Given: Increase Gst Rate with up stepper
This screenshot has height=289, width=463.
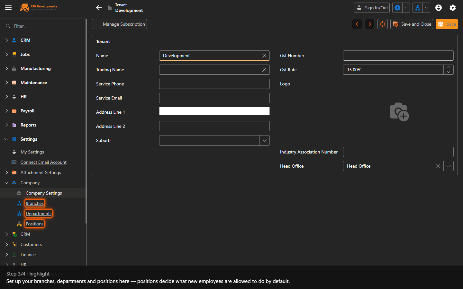Looking at the screenshot, I should pos(449,67).
